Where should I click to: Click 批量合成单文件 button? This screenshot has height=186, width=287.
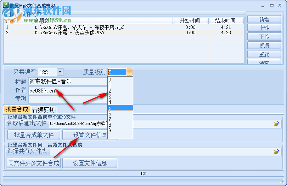(34, 135)
